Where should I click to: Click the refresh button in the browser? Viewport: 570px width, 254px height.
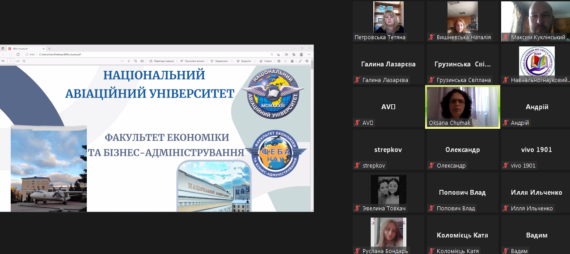point(18,54)
